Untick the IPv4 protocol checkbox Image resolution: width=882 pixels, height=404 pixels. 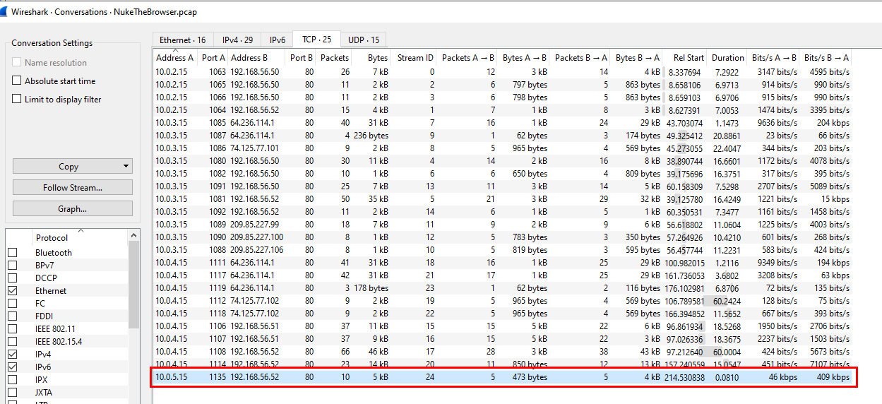13,355
